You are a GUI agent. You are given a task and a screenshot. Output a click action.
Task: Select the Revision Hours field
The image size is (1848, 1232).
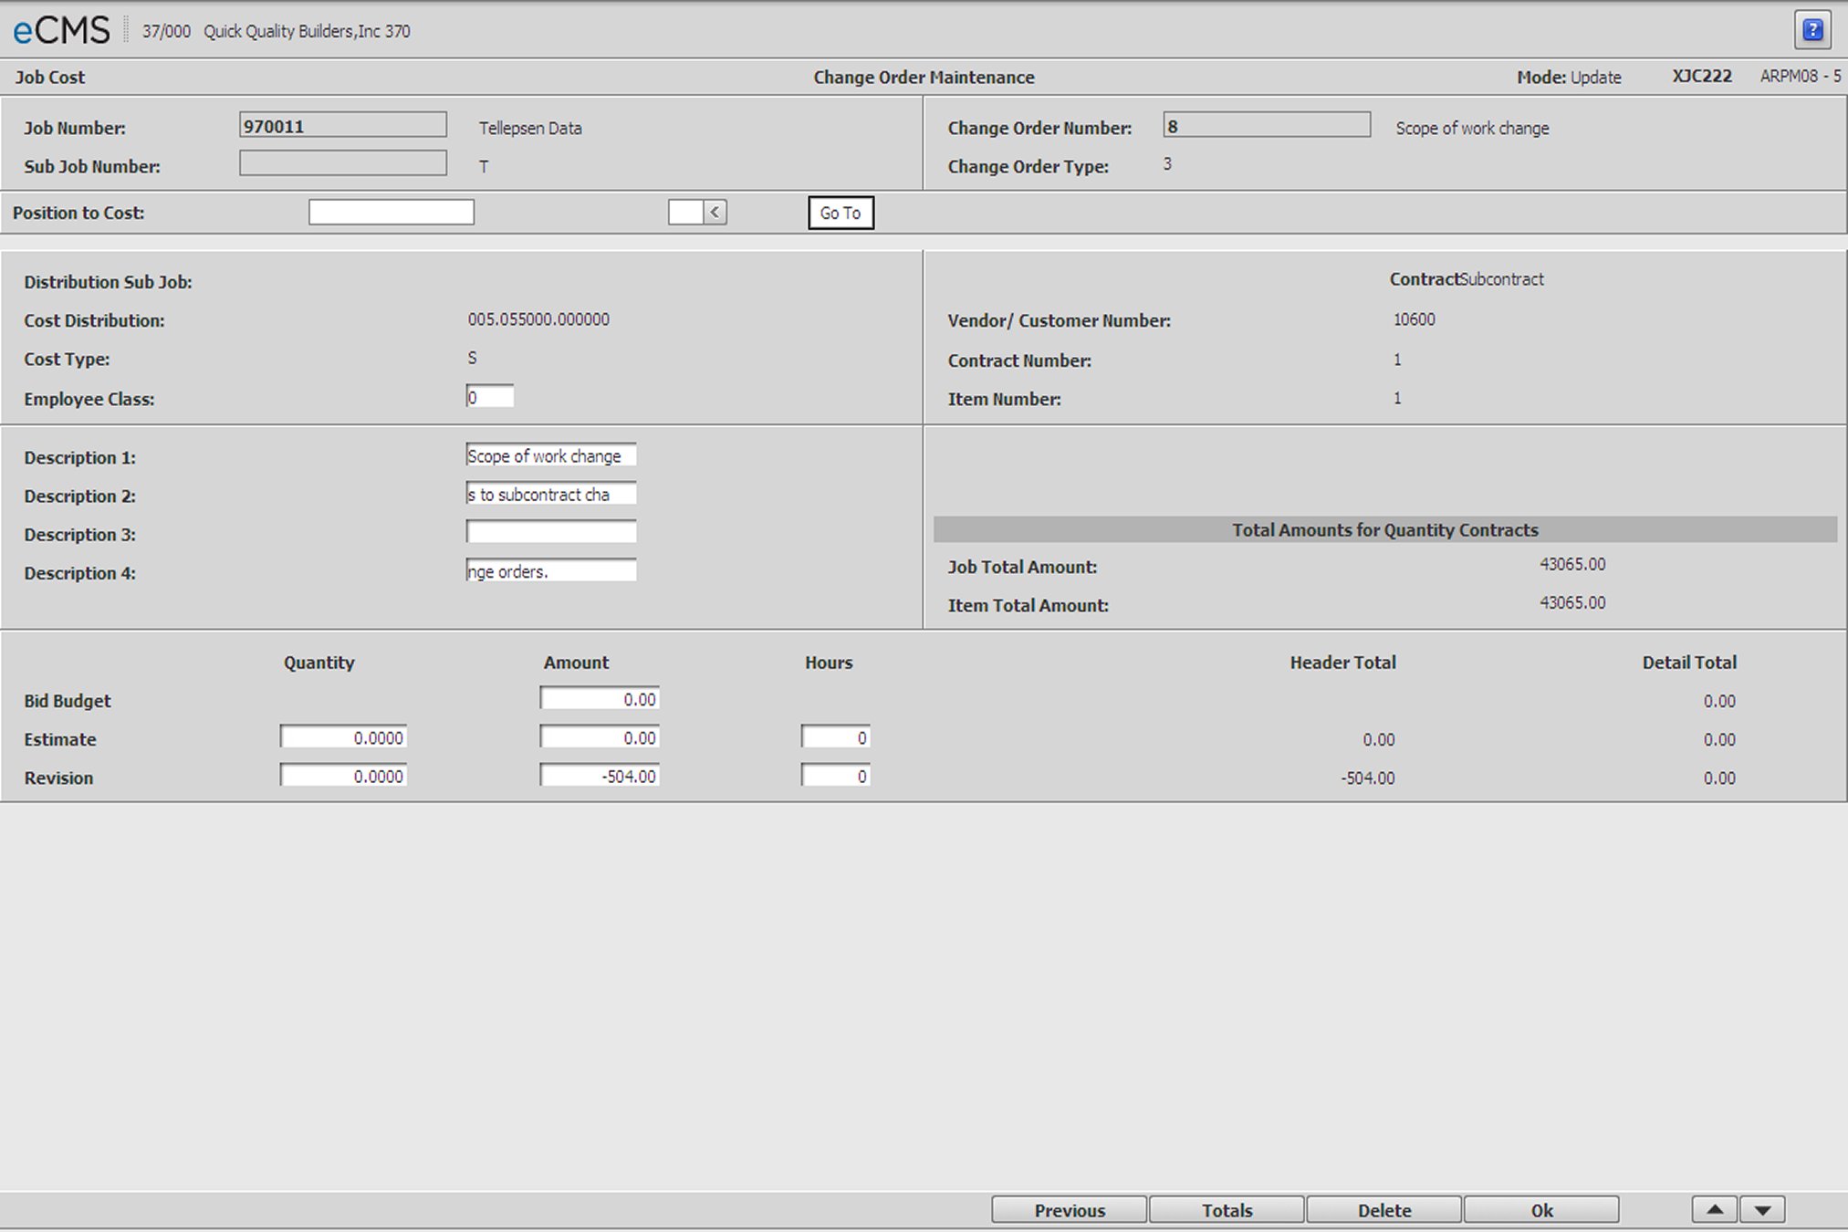tap(835, 776)
